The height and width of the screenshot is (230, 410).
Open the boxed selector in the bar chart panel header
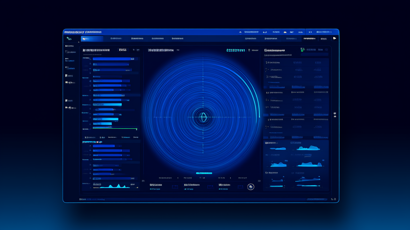(x=123, y=50)
